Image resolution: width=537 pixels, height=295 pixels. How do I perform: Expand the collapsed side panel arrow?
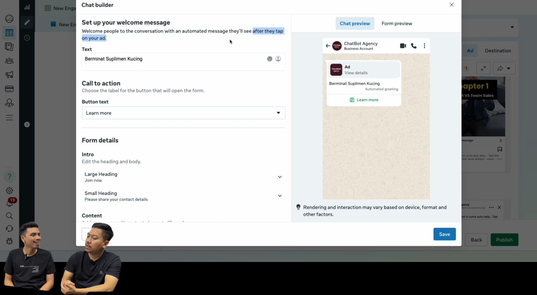point(27,125)
